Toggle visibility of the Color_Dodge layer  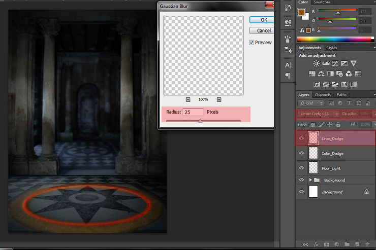(302, 153)
